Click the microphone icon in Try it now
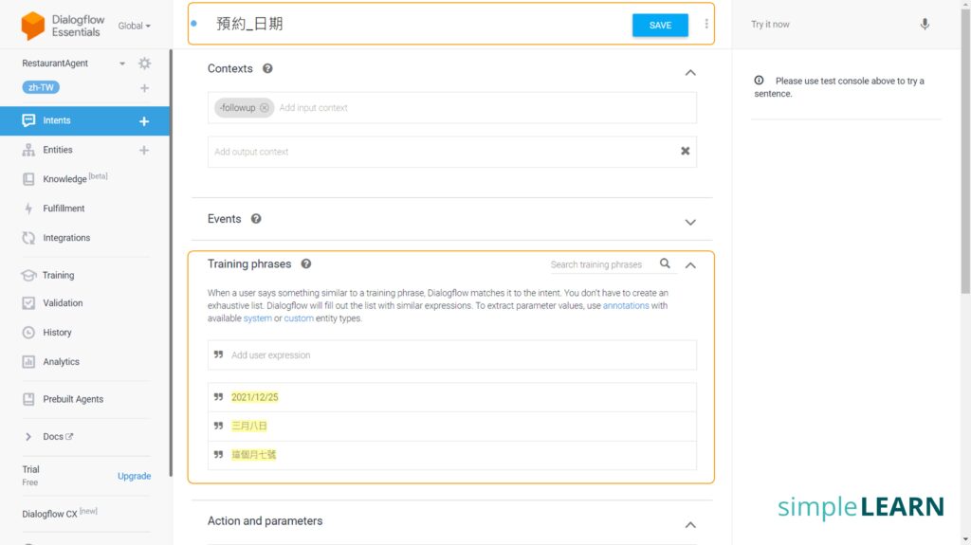The image size is (971, 545). click(x=925, y=25)
